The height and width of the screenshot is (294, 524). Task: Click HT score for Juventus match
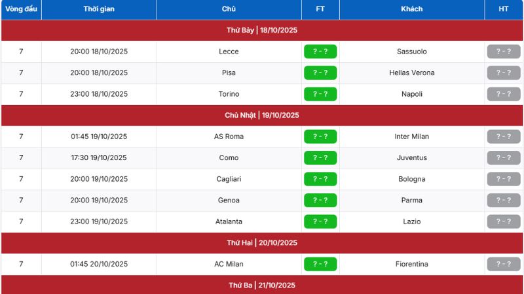coord(503,157)
